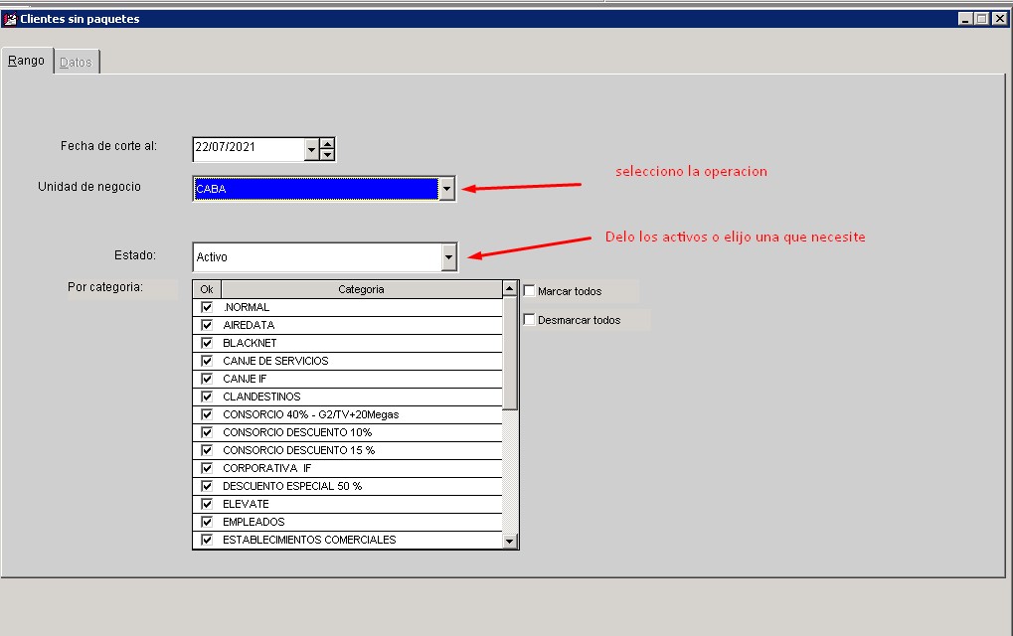Switch to the Rango tab

[x=27, y=61]
